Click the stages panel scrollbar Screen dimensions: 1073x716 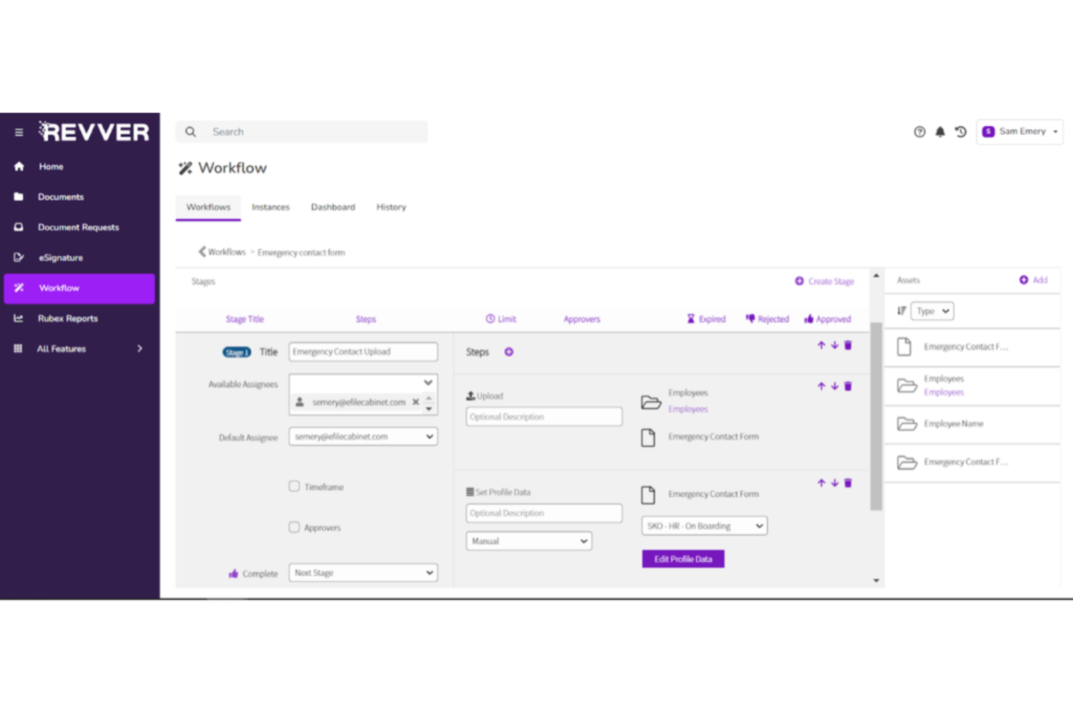[x=877, y=416]
